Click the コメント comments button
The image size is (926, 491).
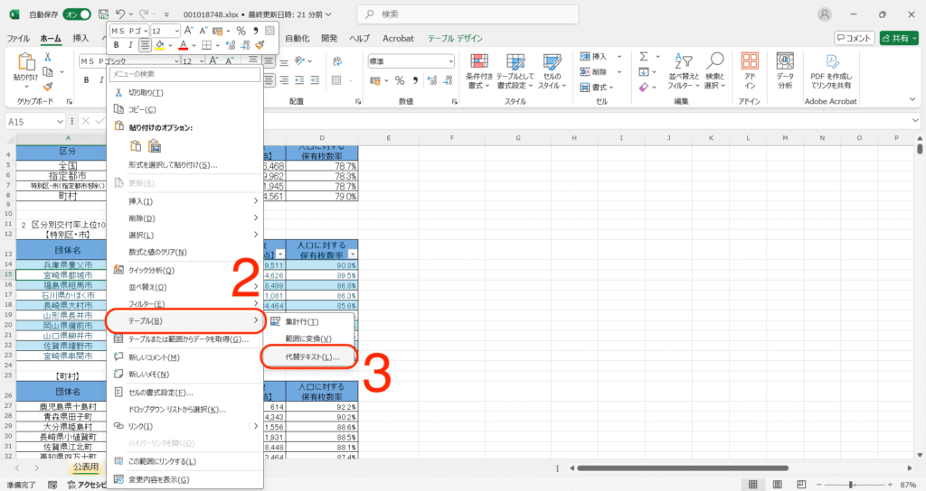click(854, 38)
